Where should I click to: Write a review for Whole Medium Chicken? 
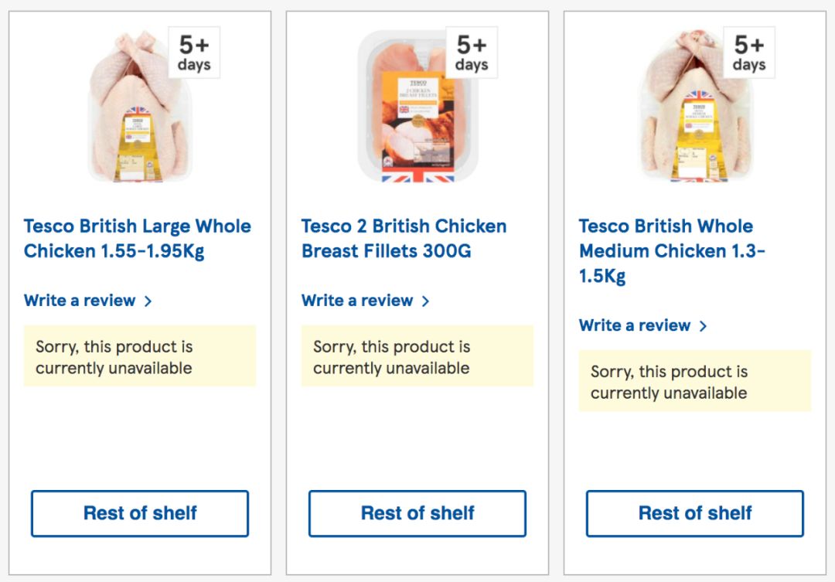point(635,325)
